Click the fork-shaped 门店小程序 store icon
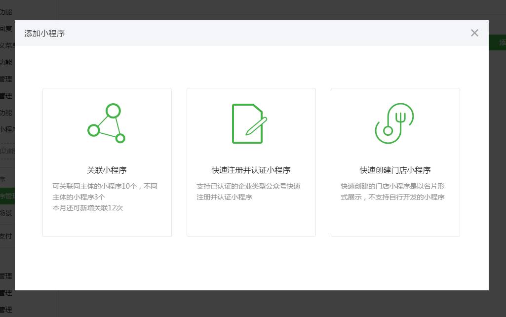This screenshot has height=317, width=506. click(394, 123)
